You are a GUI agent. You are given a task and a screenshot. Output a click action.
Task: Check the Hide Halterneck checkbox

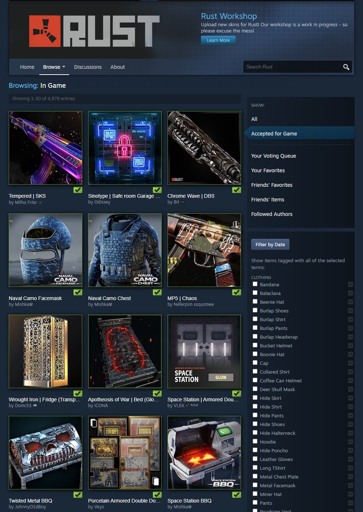point(255,433)
